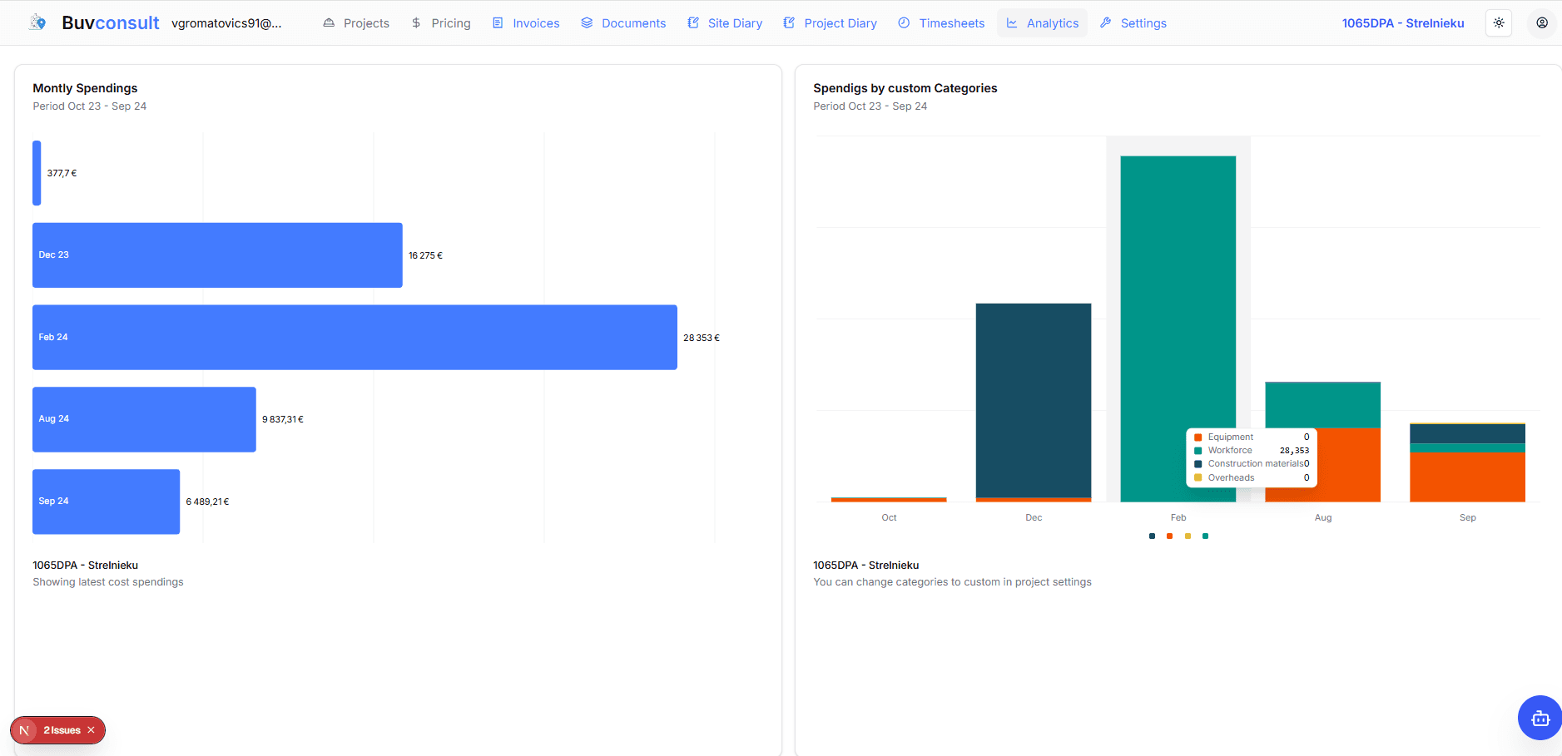Image resolution: width=1562 pixels, height=756 pixels.
Task: Expand the 2 Issues notification badge
Action: tap(62, 729)
